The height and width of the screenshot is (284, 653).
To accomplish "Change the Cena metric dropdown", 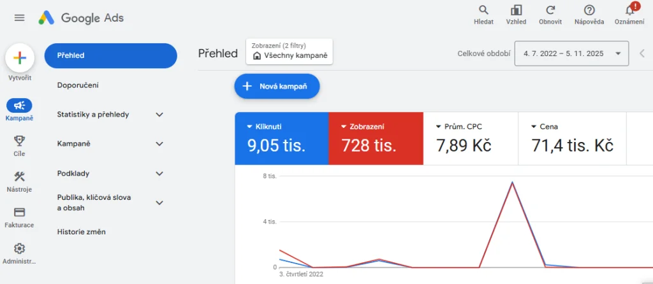I will click(545, 127).
